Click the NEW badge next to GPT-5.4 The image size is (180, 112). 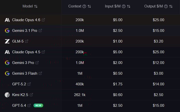click(38, 105)
